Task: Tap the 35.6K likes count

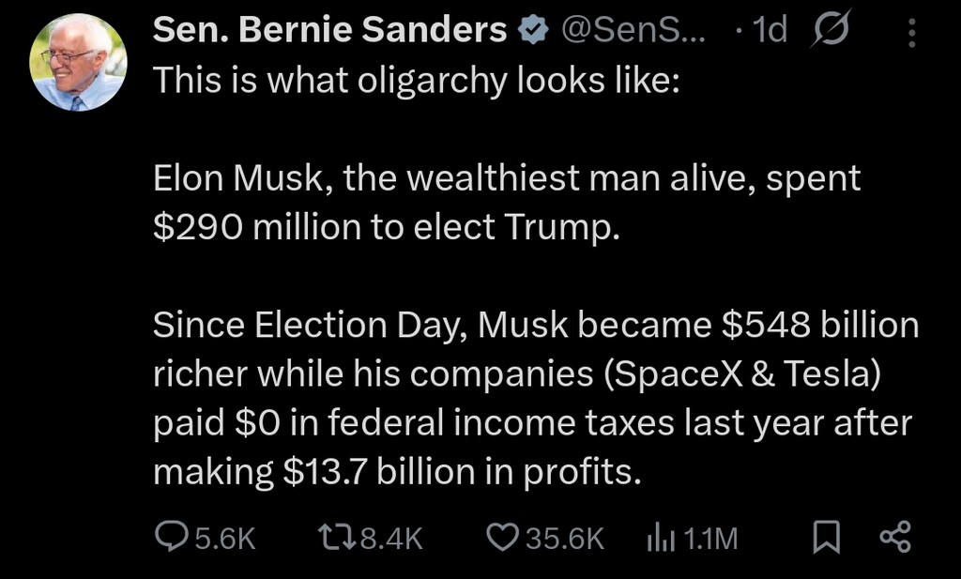Action: (565, 538)
